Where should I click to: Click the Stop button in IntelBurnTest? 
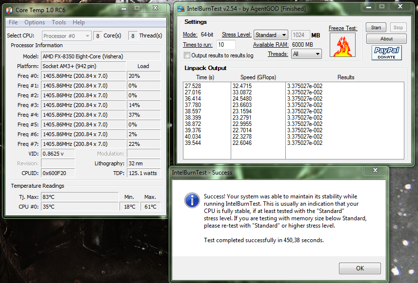[x=398, y=27]
